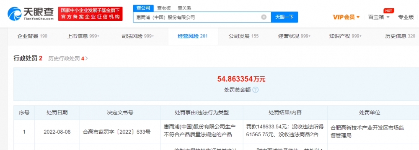Open the help icon beside 处罚总金额
The image size is (419, 150).
256,90
